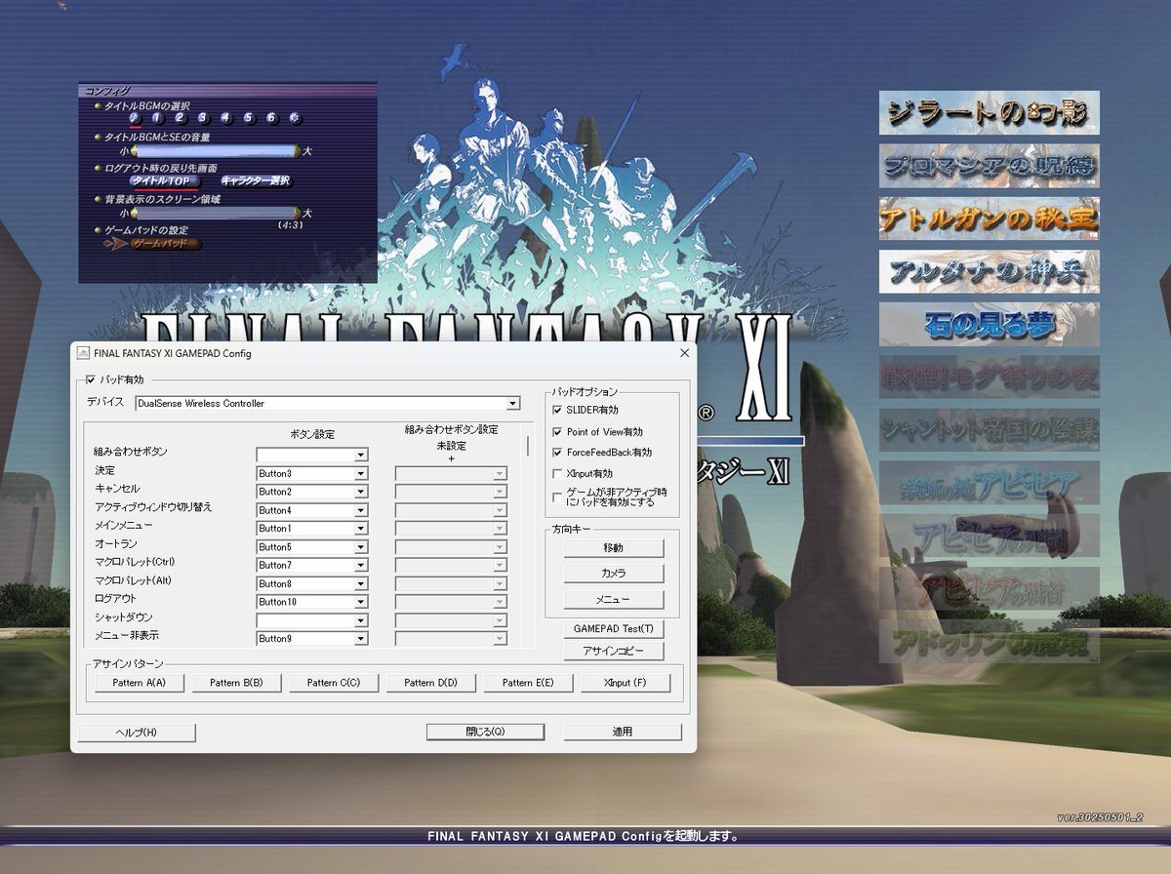Click the メニュー direction key button
Viewport: 1171px width, 874px height.
pyautogui.click(x=613, y=600)
